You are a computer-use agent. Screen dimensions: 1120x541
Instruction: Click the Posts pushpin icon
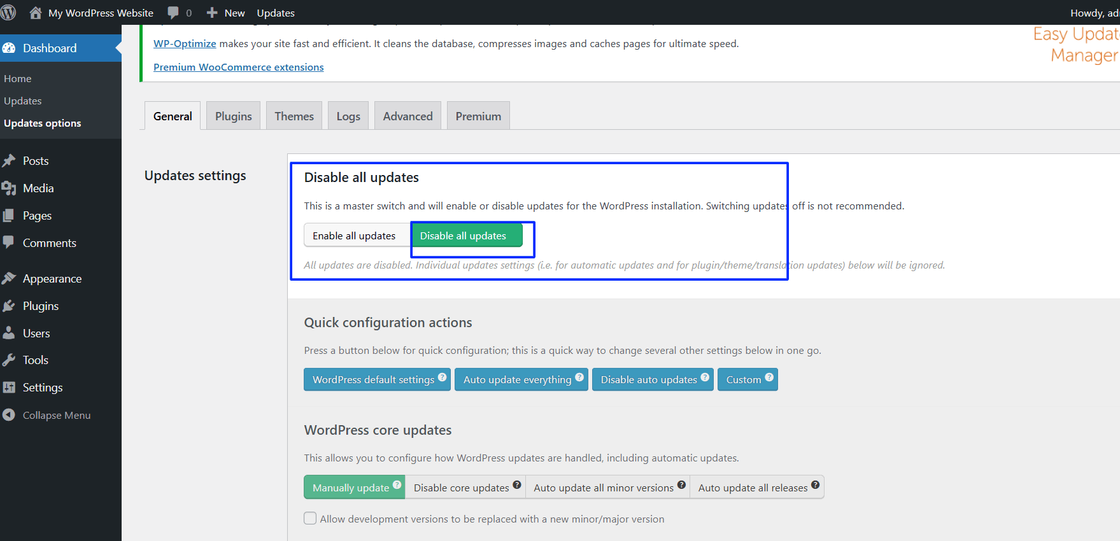[x=9, y=161]
